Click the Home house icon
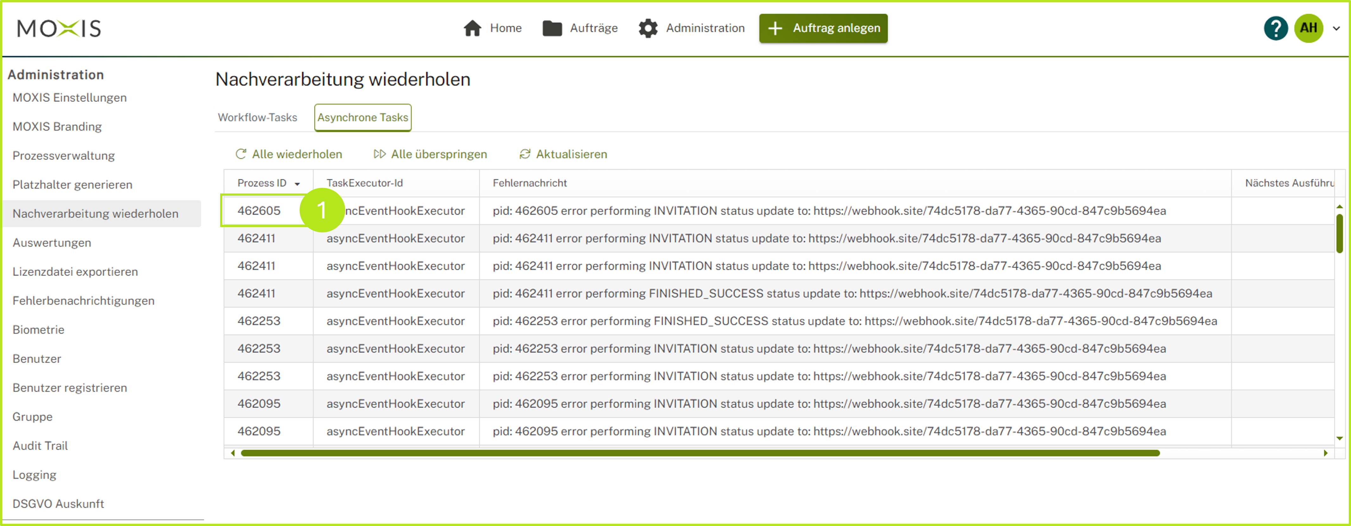Viewport: 1351px width, 526px height. [x=473, y=28]
